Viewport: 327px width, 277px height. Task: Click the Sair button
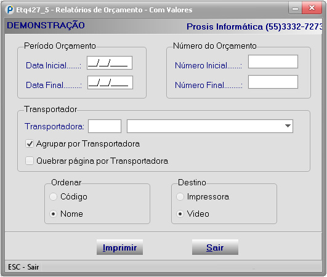click(215, 247)
